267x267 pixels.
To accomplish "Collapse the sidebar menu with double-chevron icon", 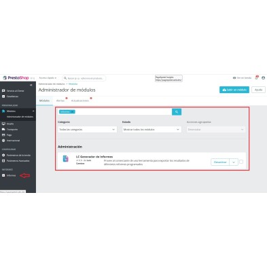I will click(31, 85).
